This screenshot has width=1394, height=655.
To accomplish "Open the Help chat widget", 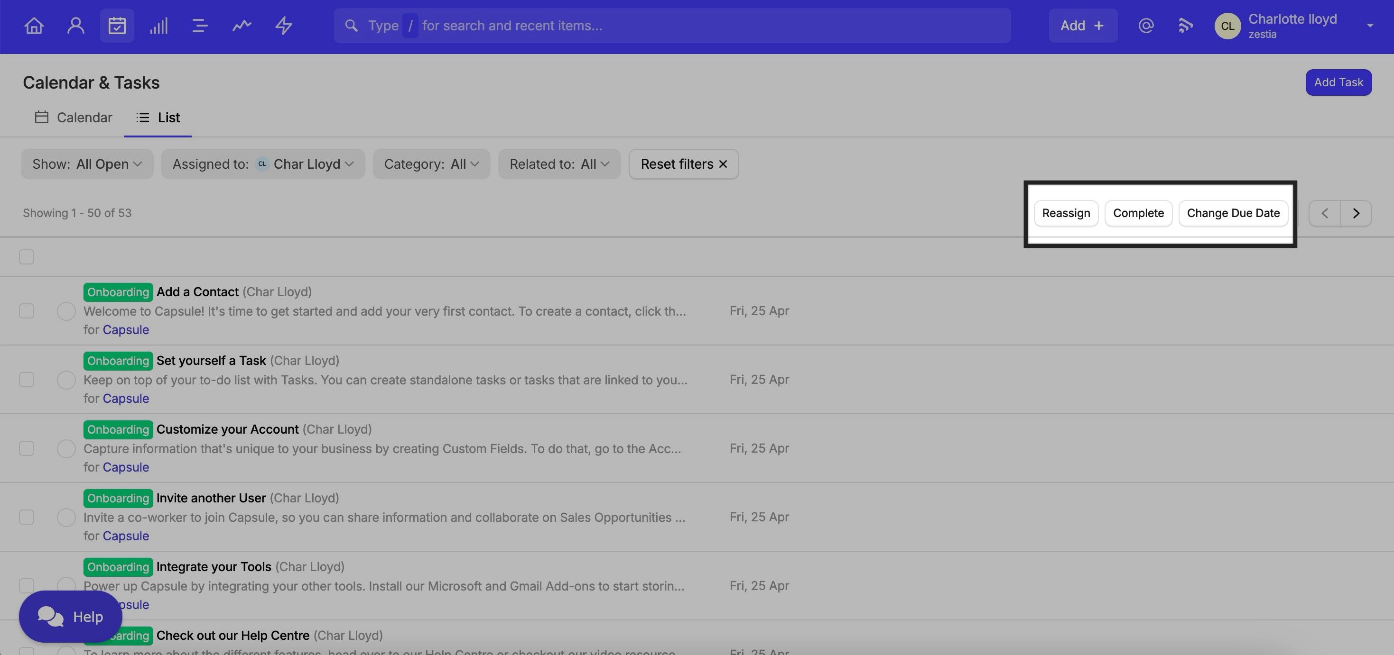I will pyautogui.click(x=70, y=617).
